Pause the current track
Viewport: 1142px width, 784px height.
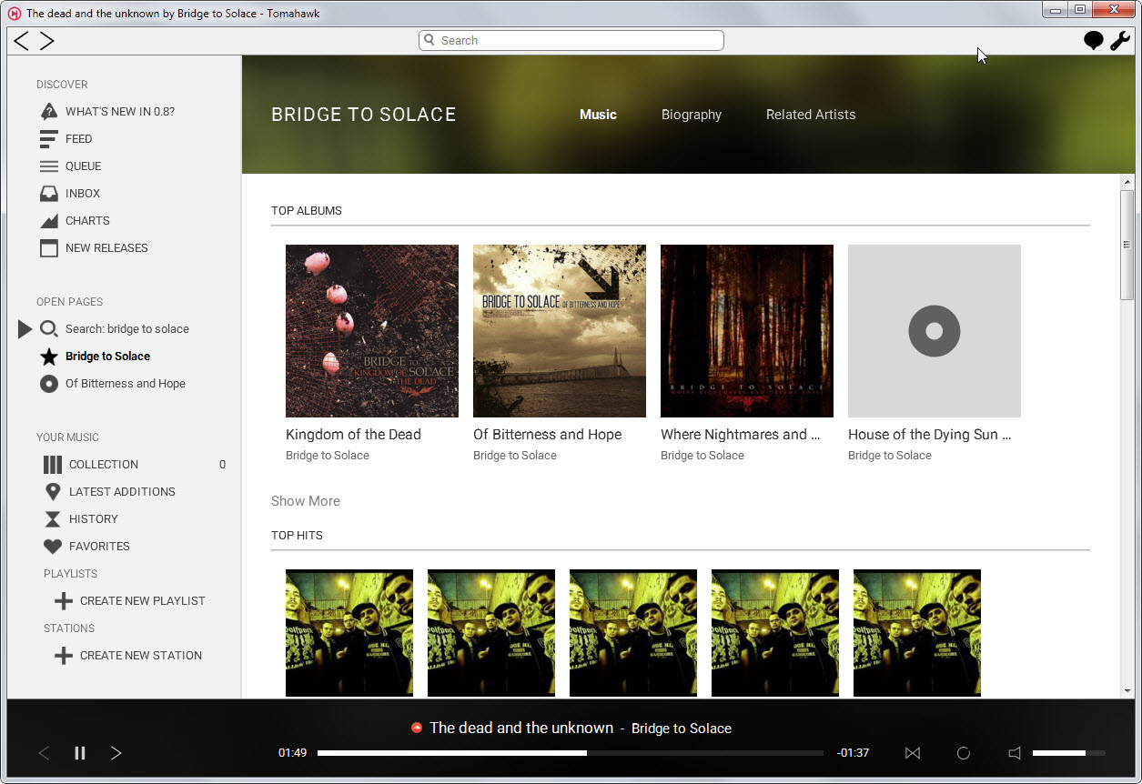point(80,753)
